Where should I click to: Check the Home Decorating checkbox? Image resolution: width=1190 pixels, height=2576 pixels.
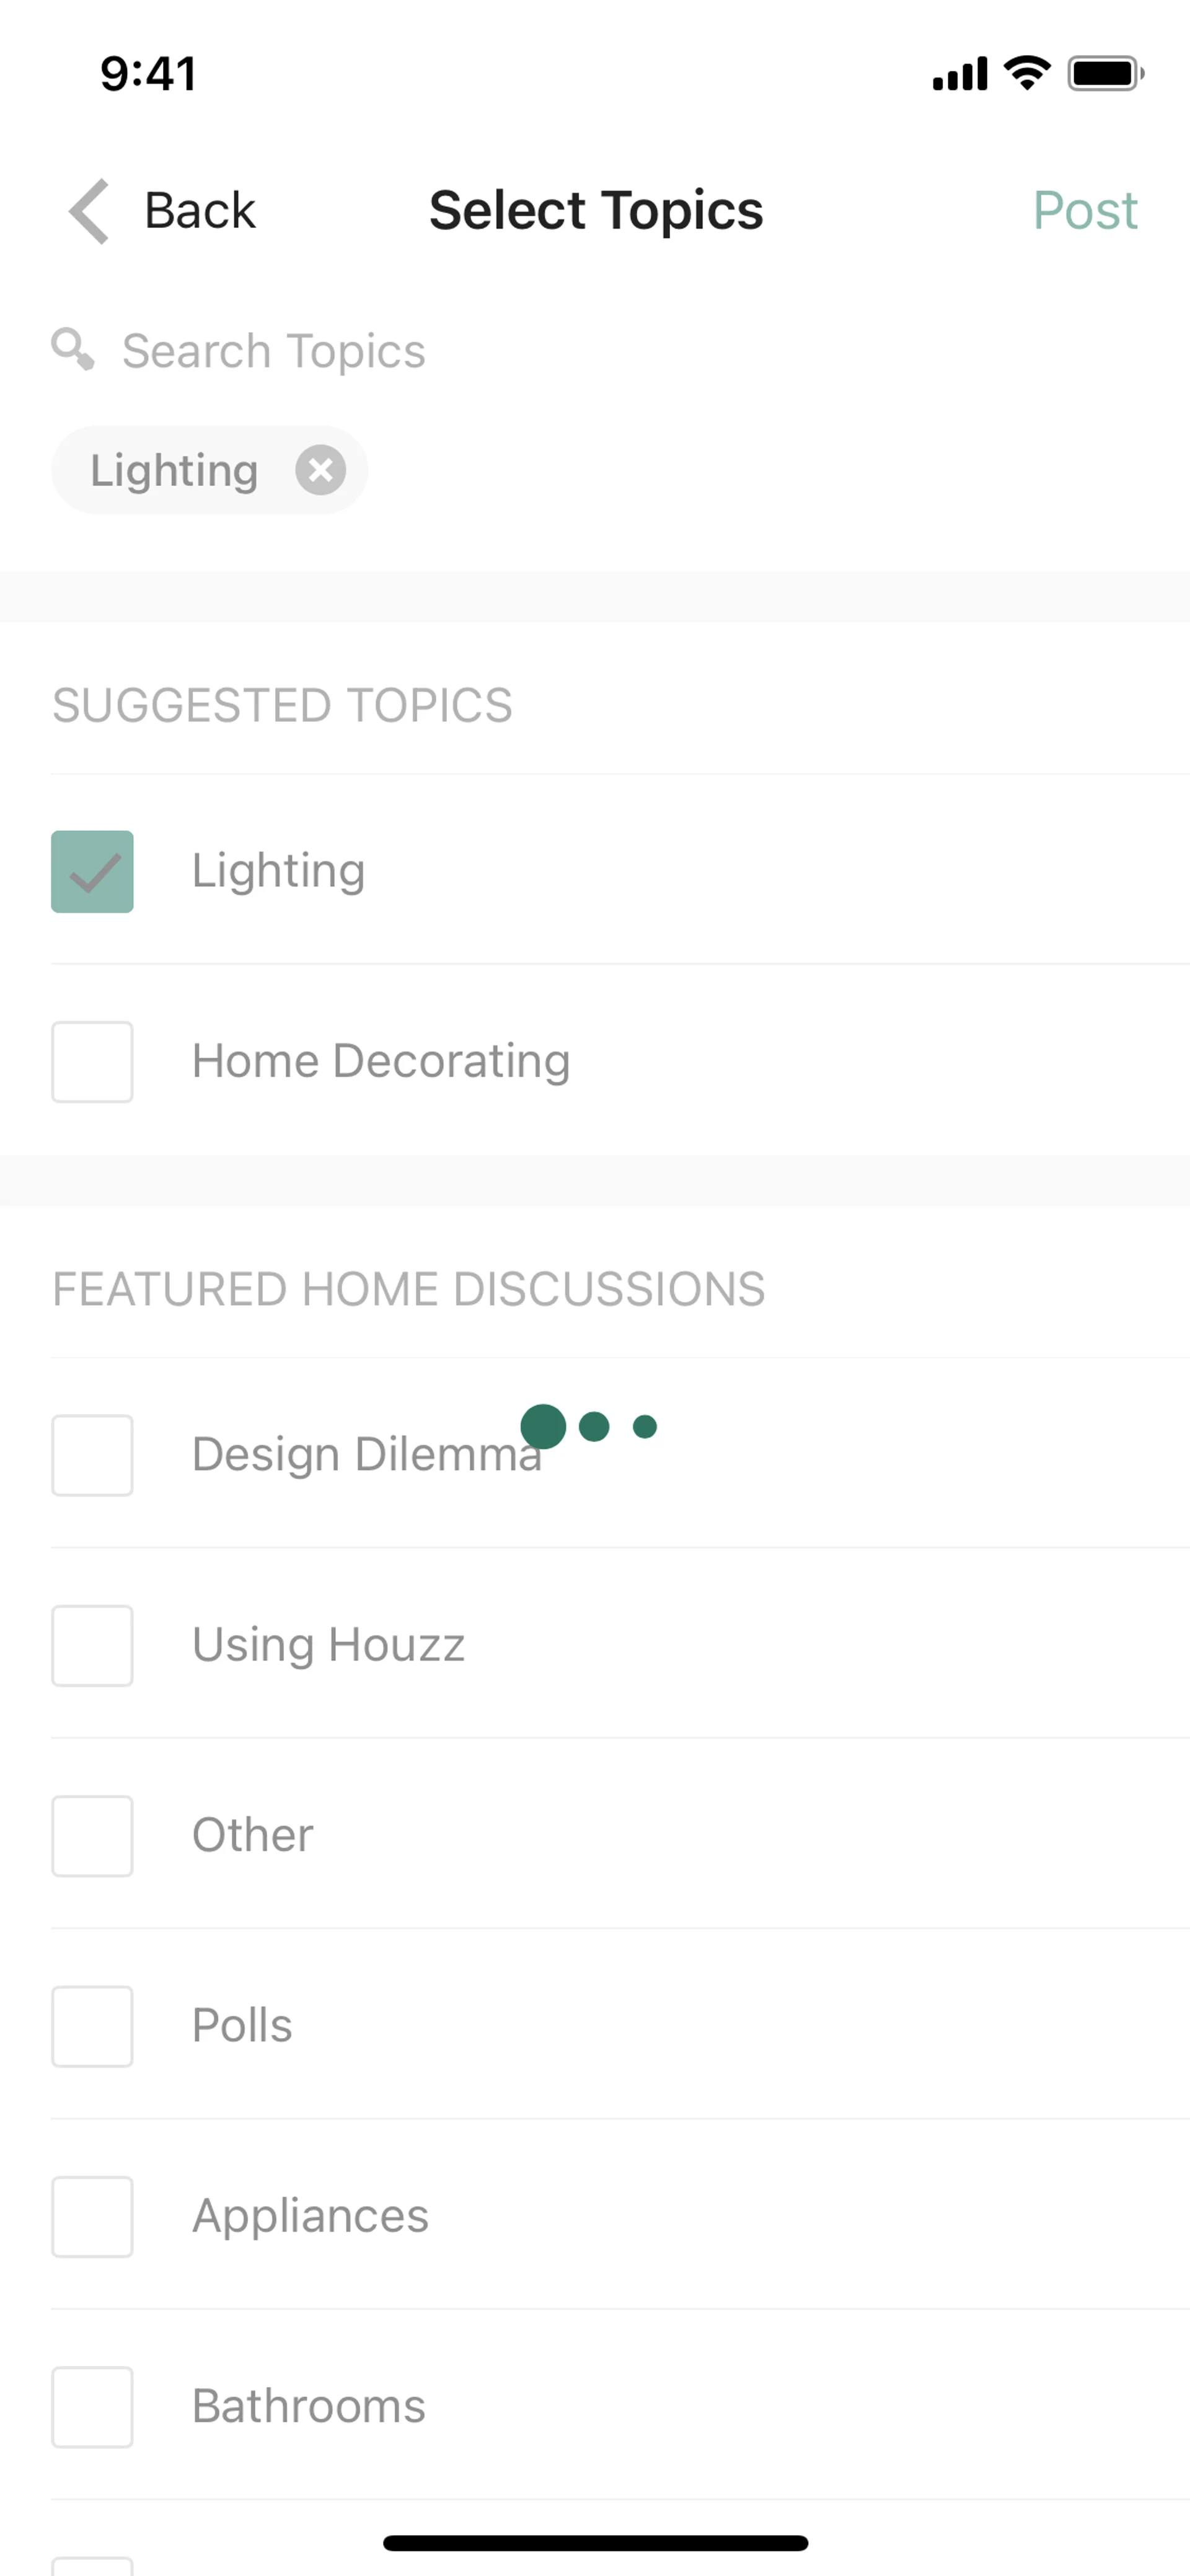(92, 1062)
